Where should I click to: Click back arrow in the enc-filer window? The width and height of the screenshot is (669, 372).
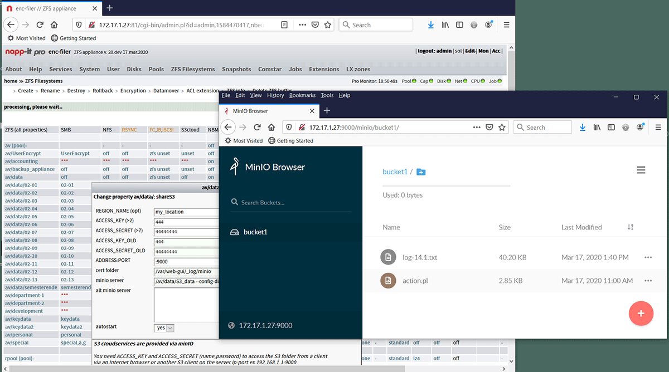[x=11, y=25]
